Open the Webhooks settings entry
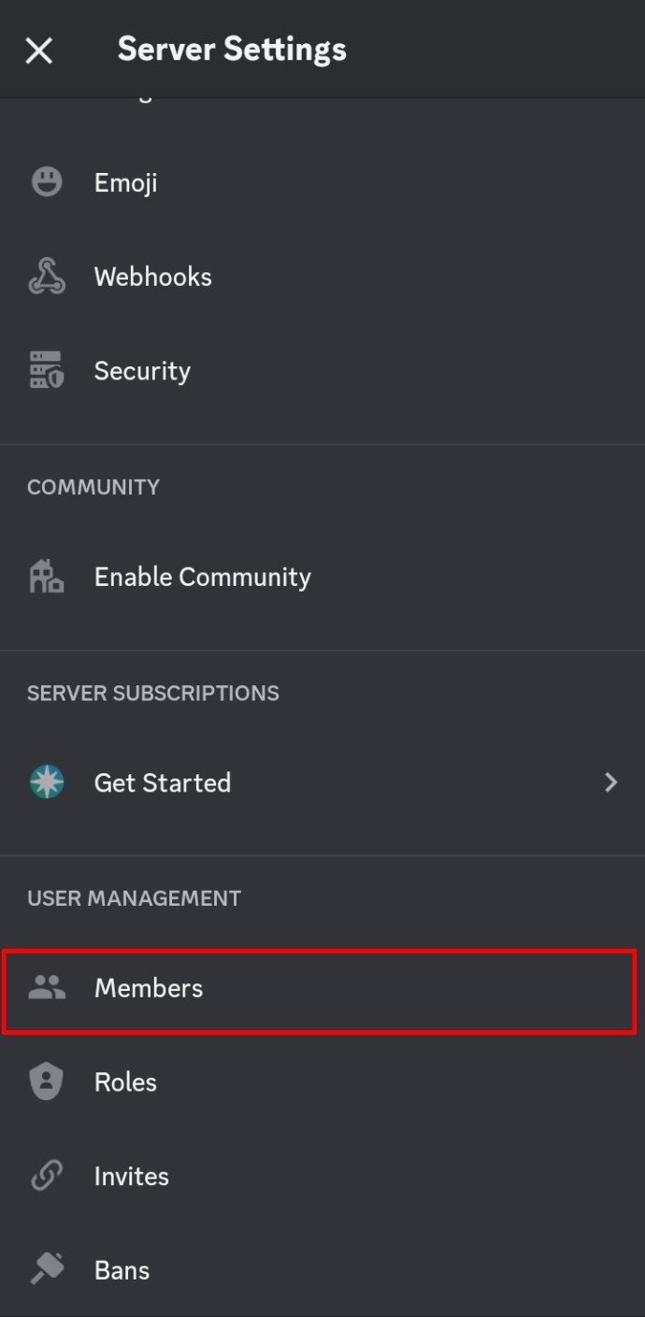Screen dimensions: 645x1317 coord(322,277)
